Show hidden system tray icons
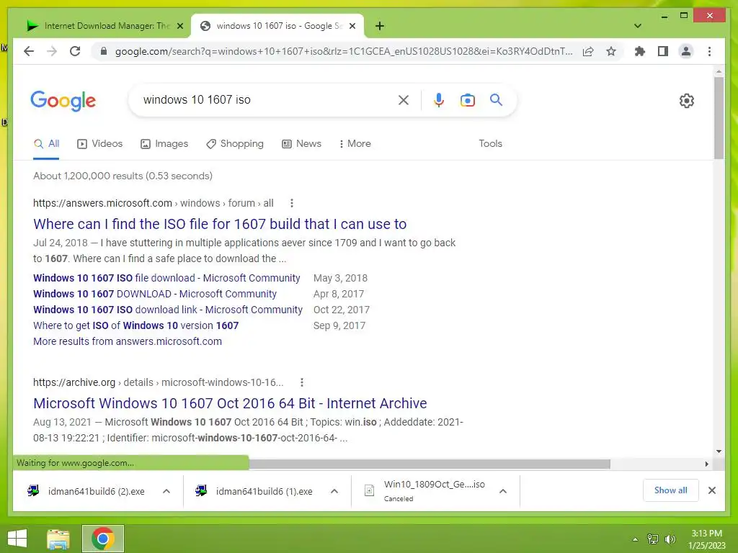738x553 pixels. click(635, 539)
